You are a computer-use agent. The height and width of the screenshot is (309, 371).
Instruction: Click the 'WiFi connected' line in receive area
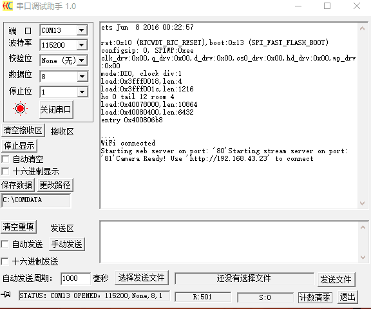tap(128, 143)
